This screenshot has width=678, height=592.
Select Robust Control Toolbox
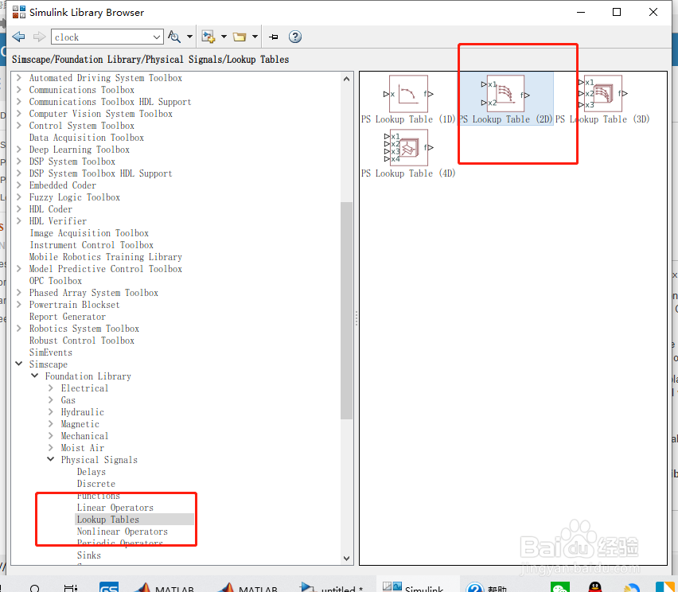click(x=82, y=341)
